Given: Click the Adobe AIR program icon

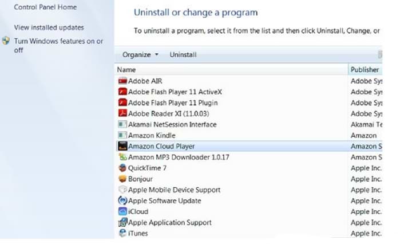Looking at the screenshot, I should pyautogui.click(x=122, y=81).
